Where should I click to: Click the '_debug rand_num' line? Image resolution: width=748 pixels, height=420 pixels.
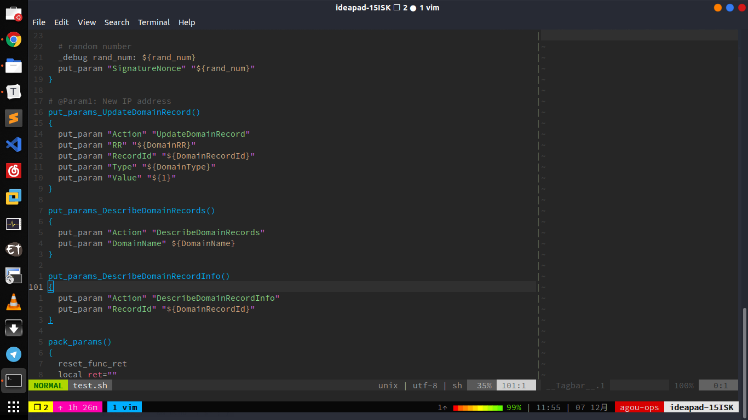pos(127,57)
